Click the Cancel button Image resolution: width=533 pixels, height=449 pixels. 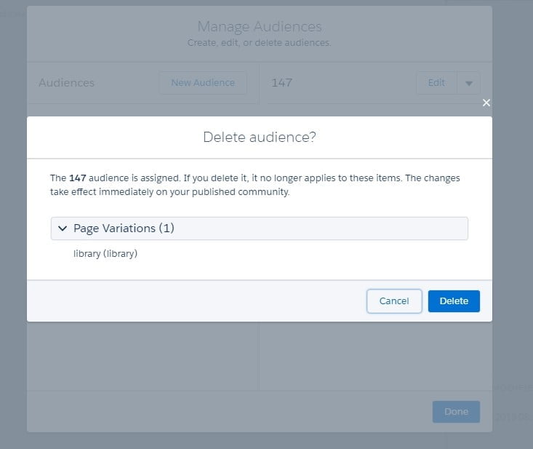(394, 301)
